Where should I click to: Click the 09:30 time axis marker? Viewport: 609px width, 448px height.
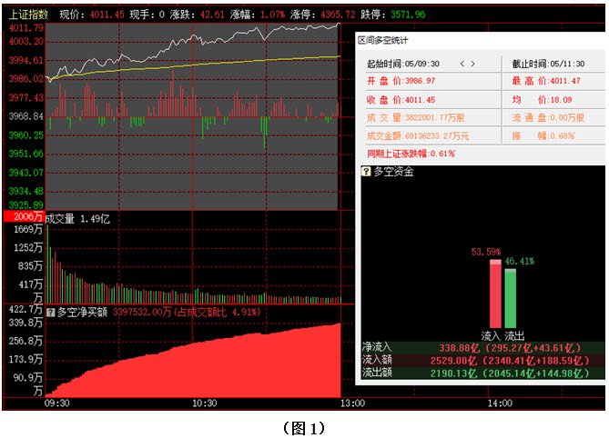56,403
